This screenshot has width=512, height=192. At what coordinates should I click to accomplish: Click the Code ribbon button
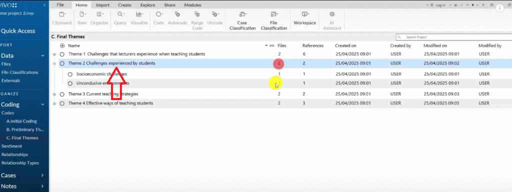tap(158, 18)
